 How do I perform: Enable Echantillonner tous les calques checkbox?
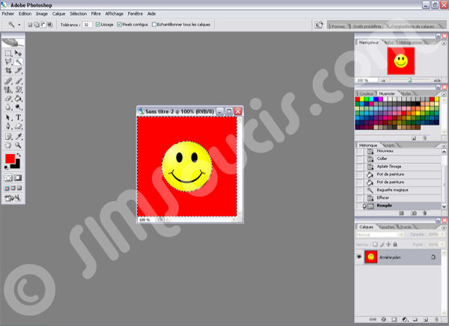point(154,25)
